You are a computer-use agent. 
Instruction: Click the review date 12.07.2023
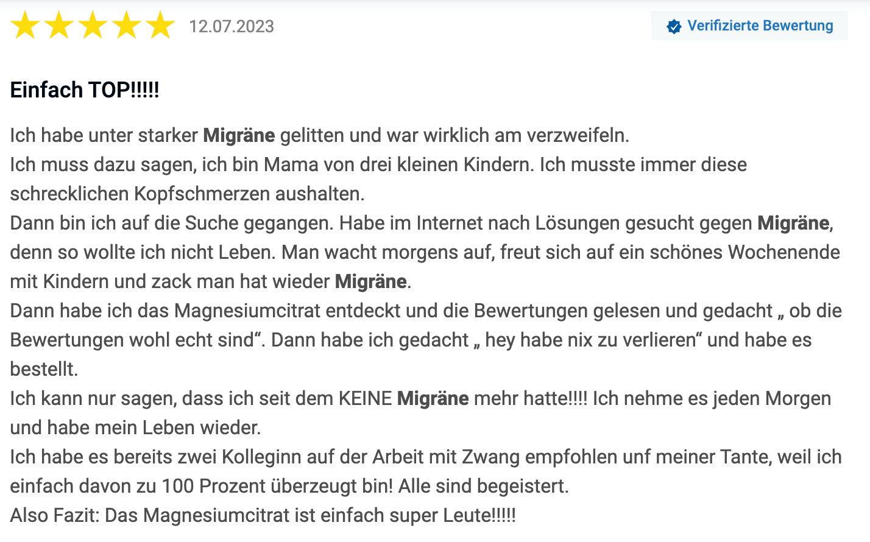point(232,27)
